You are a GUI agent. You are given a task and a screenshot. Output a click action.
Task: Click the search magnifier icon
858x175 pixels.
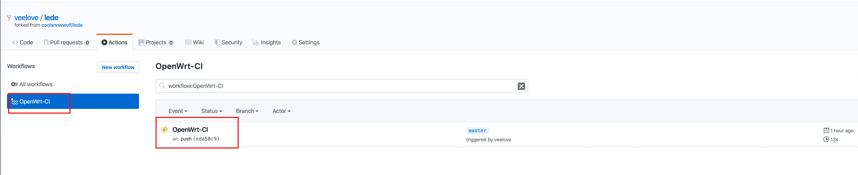(x=163, y=86)
